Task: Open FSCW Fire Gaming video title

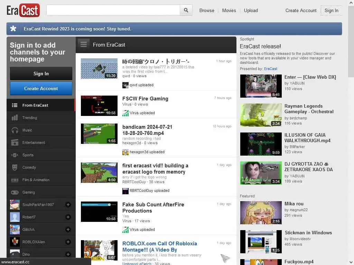Action: 145,99
